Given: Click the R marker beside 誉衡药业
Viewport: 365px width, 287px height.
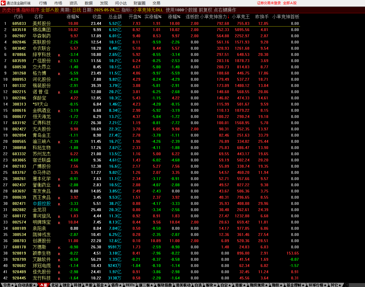Looking at the screenshot, I should coord(59,186).
